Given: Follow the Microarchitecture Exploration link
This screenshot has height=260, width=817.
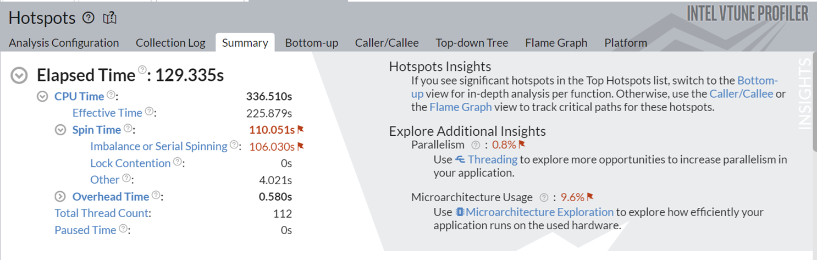Looking at the screenshot, I should click(539, 212).
